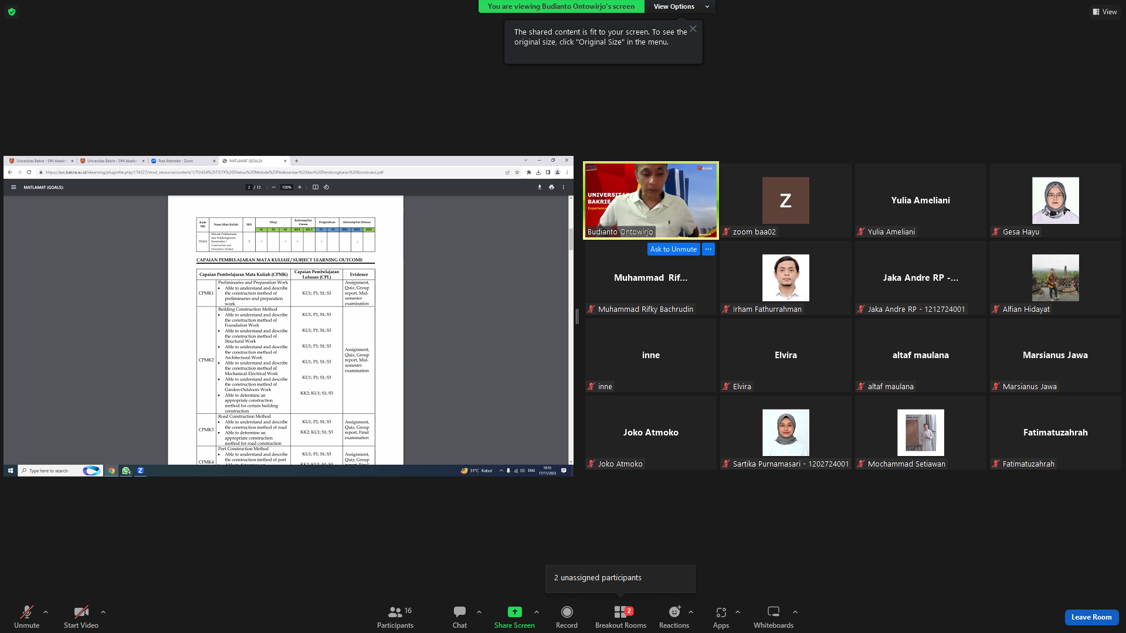1126x633 pixels.
Task: Open the PDF viewer sidebar menu
Action: click(13, 188)
